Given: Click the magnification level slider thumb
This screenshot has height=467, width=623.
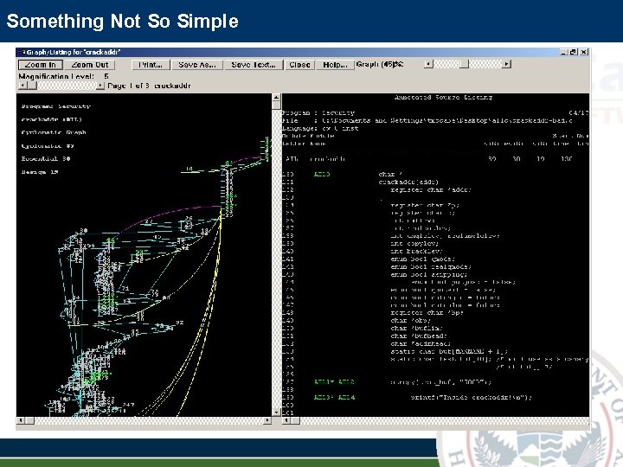Looking at the screenshot, I should coord(32,86).
